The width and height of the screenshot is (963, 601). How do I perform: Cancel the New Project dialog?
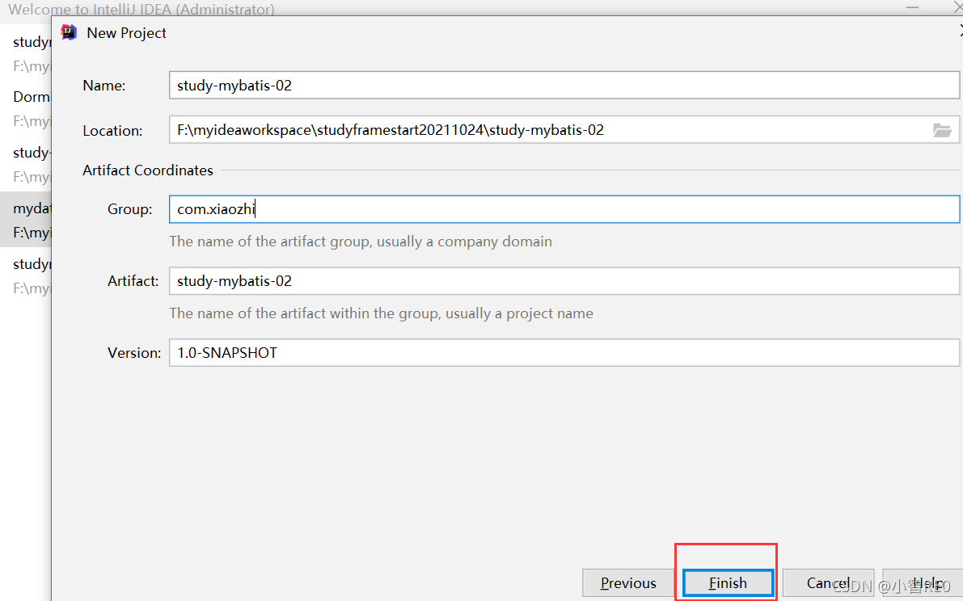828,582
